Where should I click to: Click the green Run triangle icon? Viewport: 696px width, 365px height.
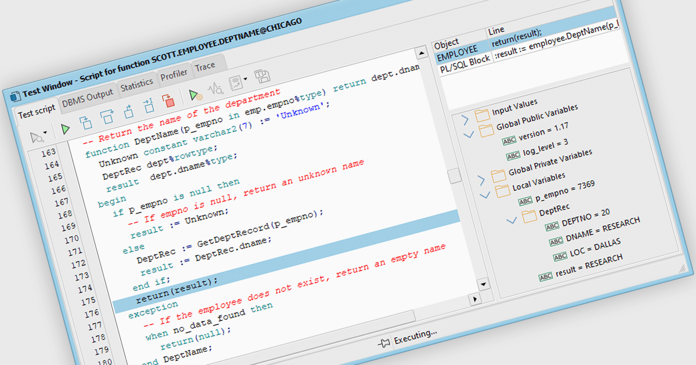66,129
